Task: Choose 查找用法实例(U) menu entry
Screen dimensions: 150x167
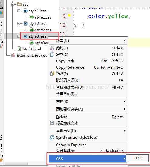Action: click(x=88, y=87)
